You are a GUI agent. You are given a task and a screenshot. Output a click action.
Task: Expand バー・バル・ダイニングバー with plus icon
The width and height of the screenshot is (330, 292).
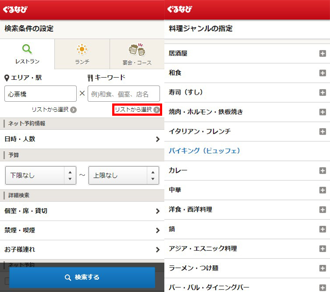(323, 288)
